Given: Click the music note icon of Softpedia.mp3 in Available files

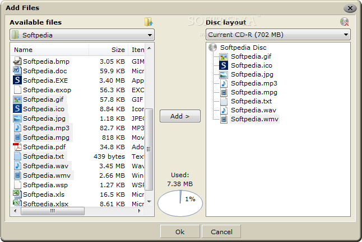Looking at the screenshot, I should pos(17,127).
